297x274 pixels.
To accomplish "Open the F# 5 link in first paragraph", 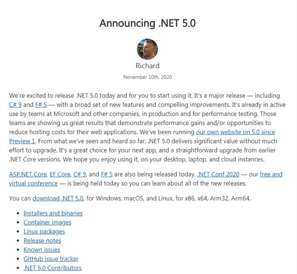I will [x=41, y=105].
